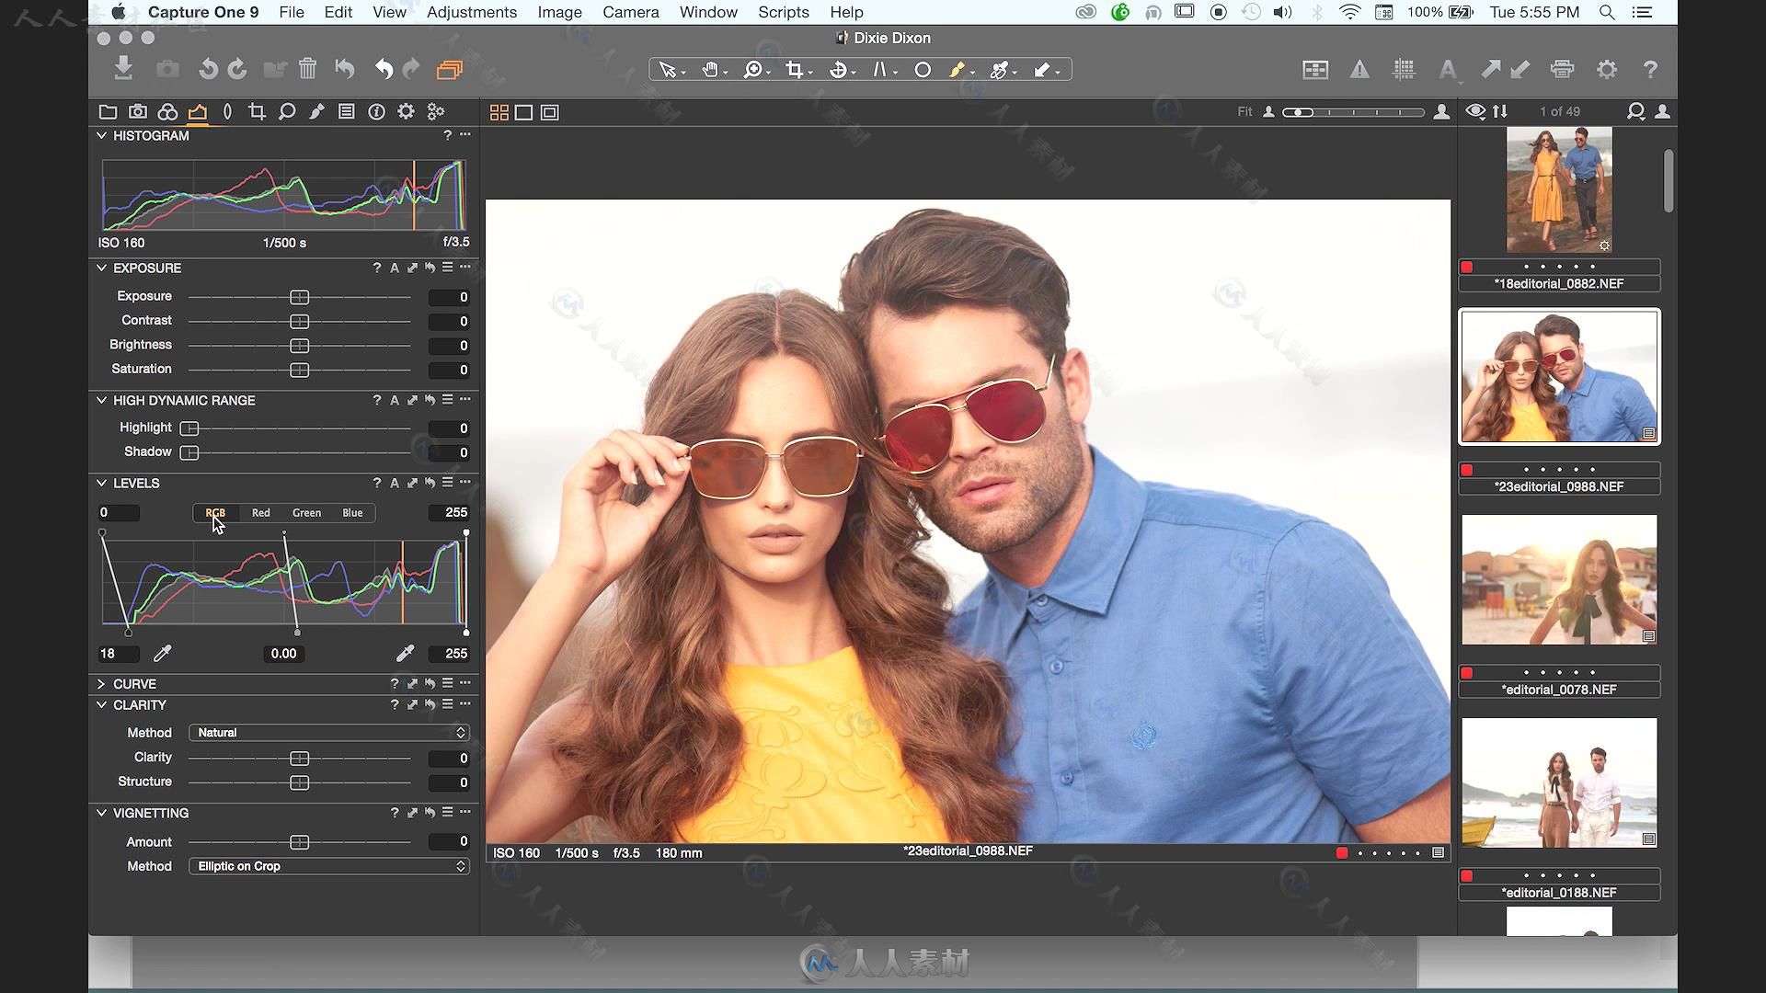The height and width of the screenshot is (993, 1766).
Task: Click the *23editorial_0988.NEF thumbnail
Action: coord(1559,377)
